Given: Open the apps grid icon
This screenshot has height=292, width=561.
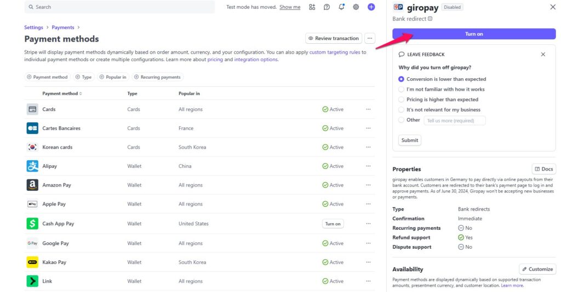Looking at the screenshot, I should point(312,7).
